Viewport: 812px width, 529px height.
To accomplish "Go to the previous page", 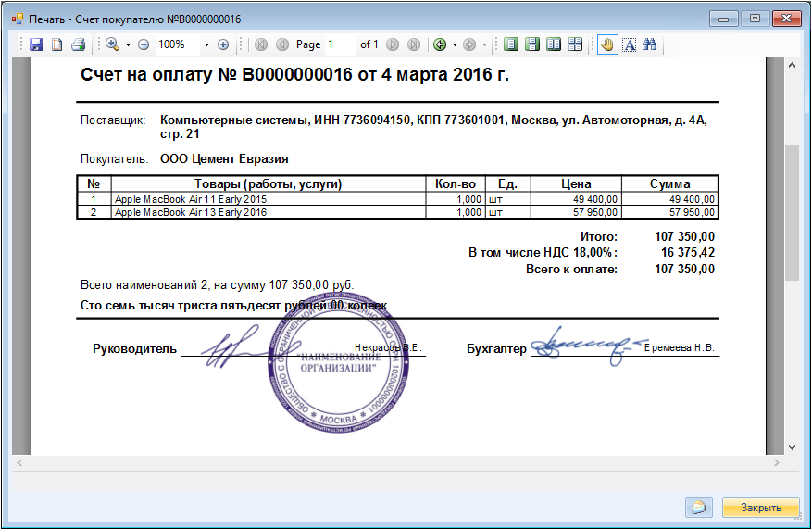I will [282, 44].
